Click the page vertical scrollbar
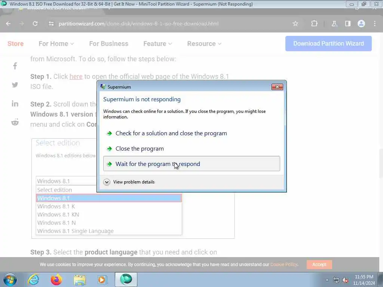 (x=381, y=164)
